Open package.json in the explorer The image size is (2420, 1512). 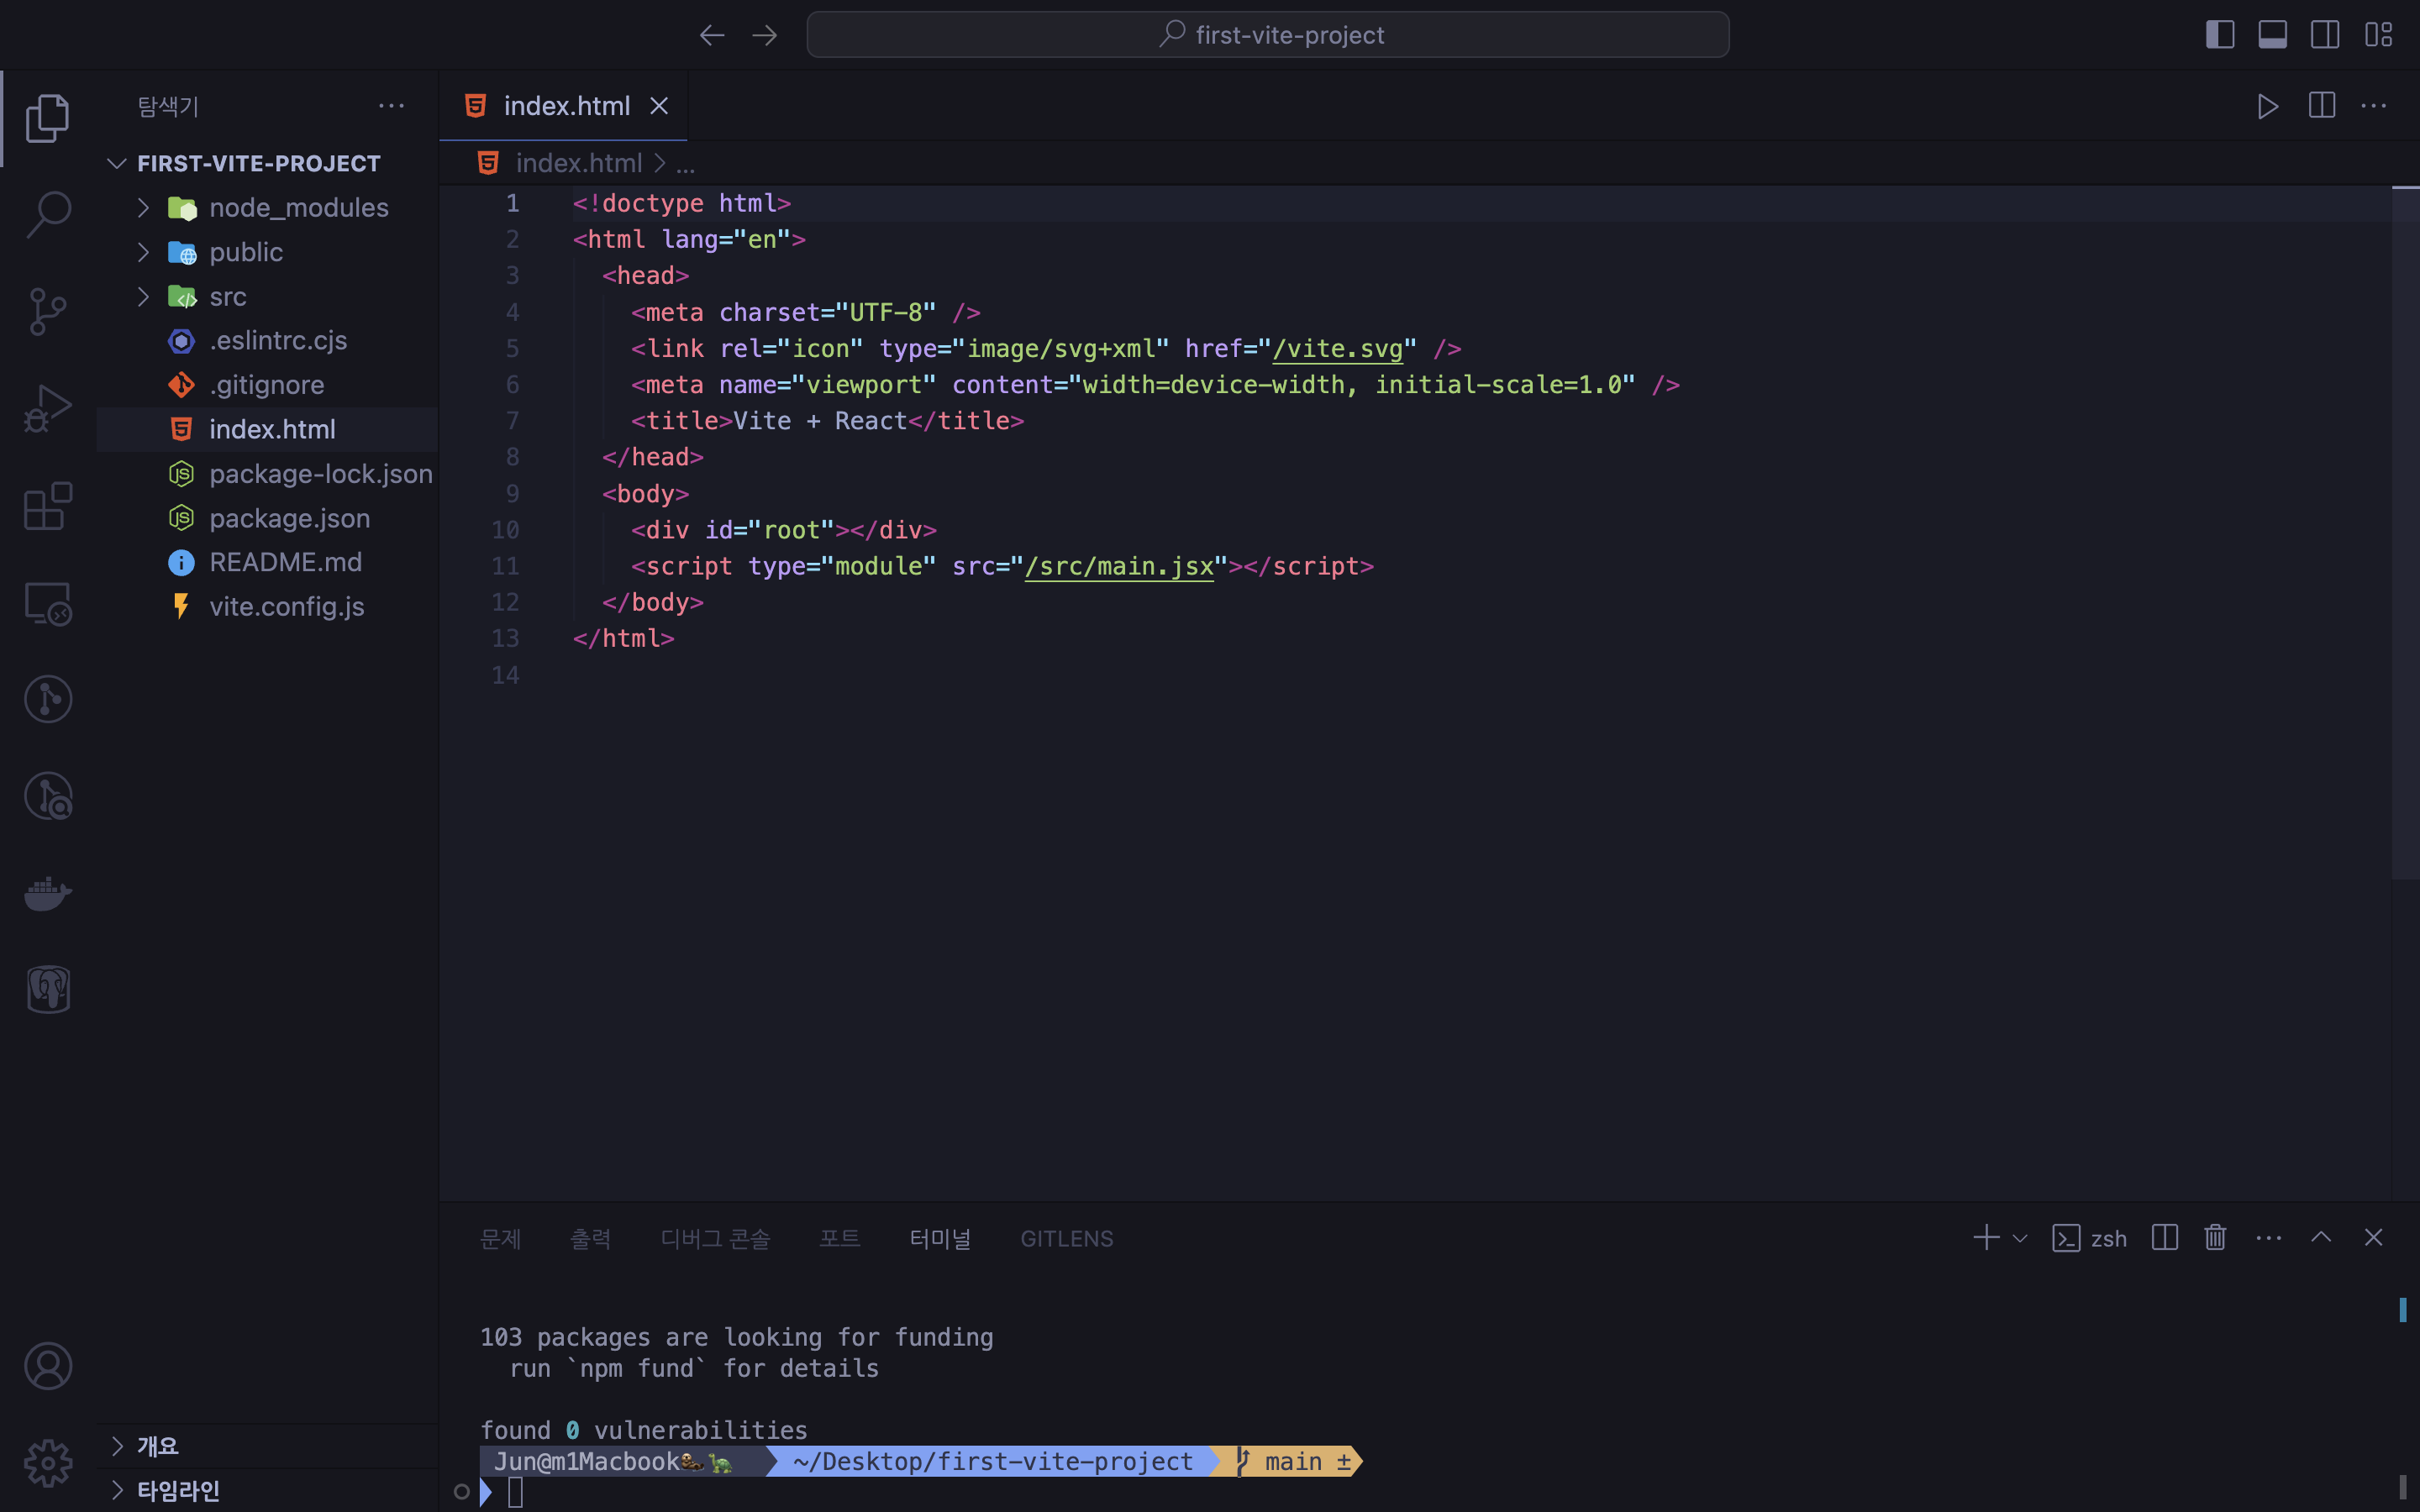click(289, 518)
